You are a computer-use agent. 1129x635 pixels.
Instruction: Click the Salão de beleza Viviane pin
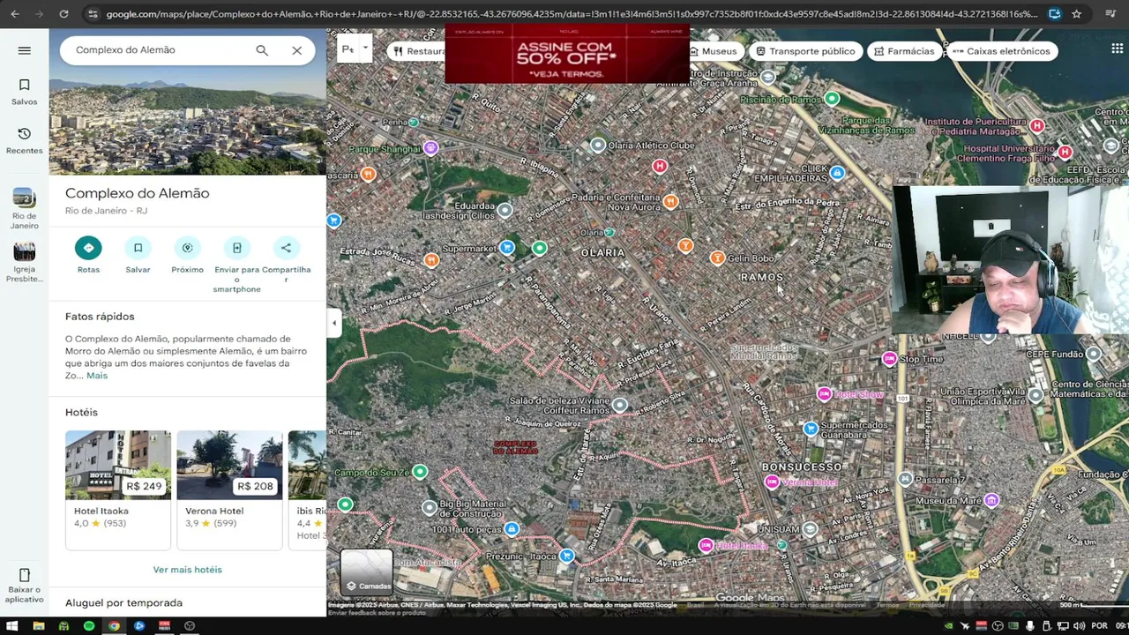[620, 405]
